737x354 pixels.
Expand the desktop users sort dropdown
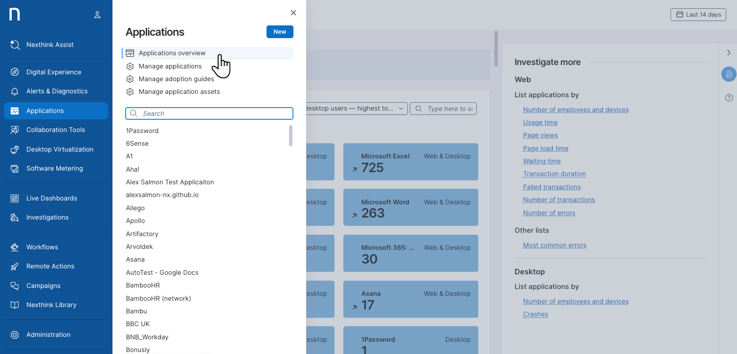pos(356,109)
